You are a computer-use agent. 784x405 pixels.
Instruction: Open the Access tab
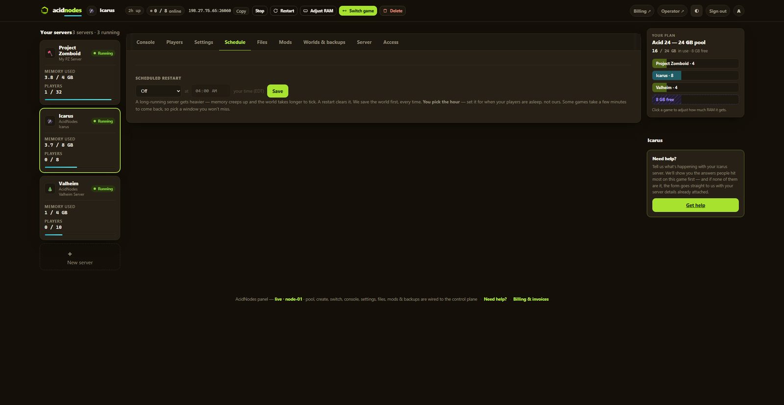point(391,42)
